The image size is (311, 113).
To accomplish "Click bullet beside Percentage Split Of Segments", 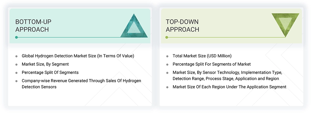I will (x=16, y=73).
